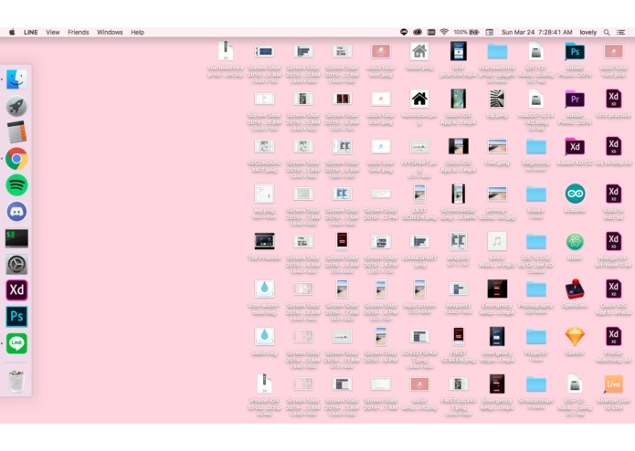This screenshot has height=451, width=635.
Task: Select the black homeicon.png thumbnail
Action: pyautogui.click(x=419, y=99)
